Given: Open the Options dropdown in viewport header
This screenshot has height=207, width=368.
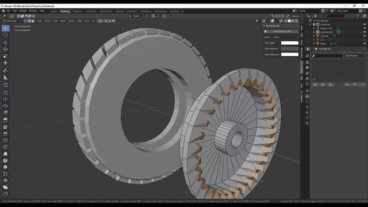Looking at the screenshot, I should [296, 16].
